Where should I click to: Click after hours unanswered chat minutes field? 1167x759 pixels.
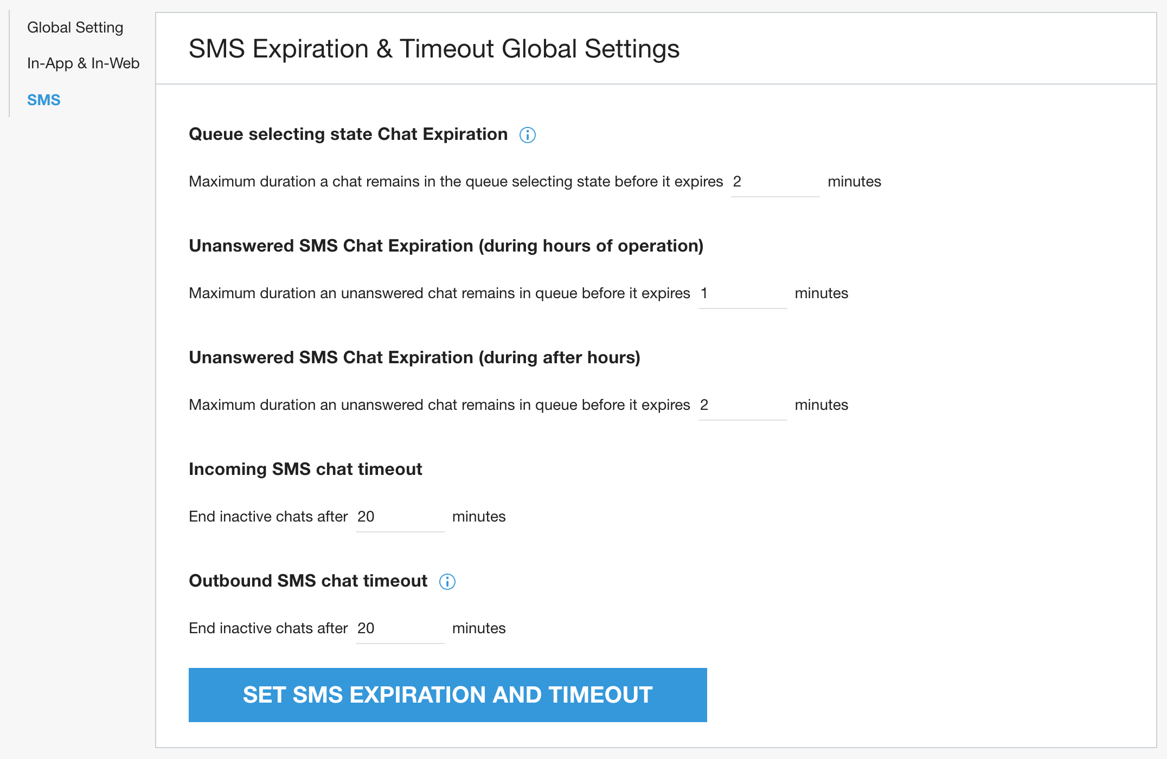tap(742, 406)
